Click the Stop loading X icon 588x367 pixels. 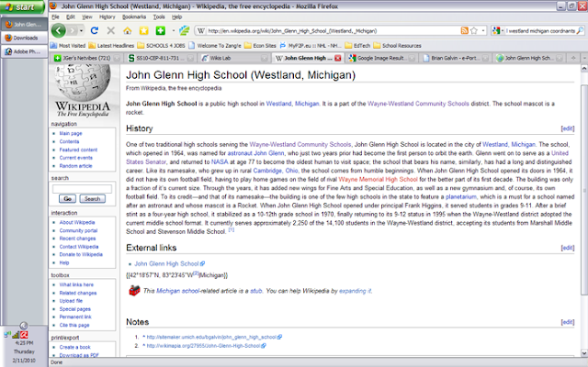pos(110,30)
